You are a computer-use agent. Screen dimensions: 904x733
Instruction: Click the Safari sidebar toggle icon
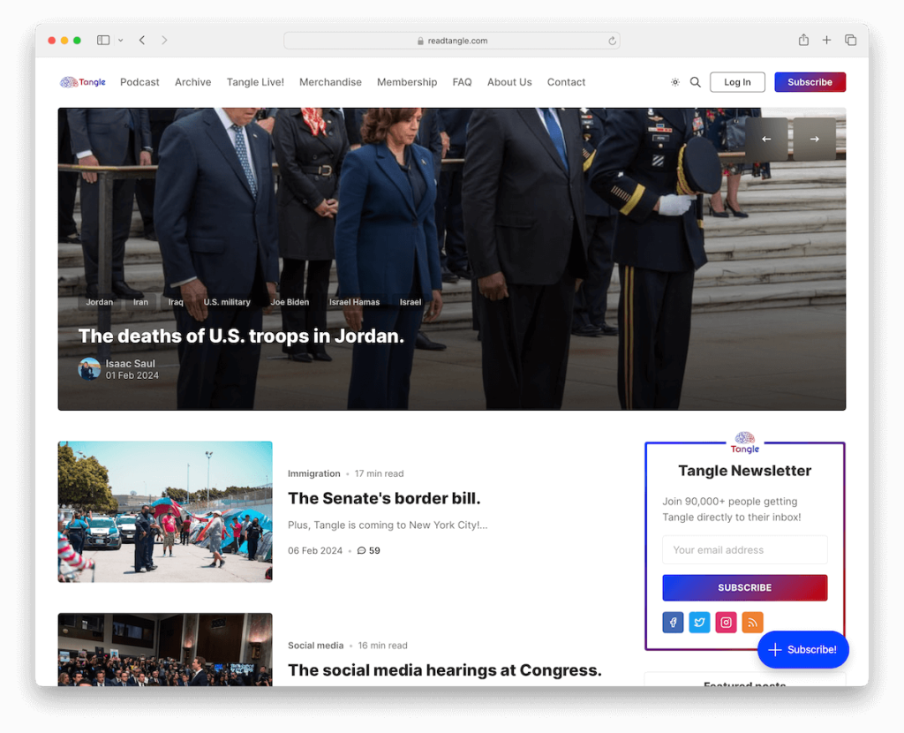[x=103, y=41]
